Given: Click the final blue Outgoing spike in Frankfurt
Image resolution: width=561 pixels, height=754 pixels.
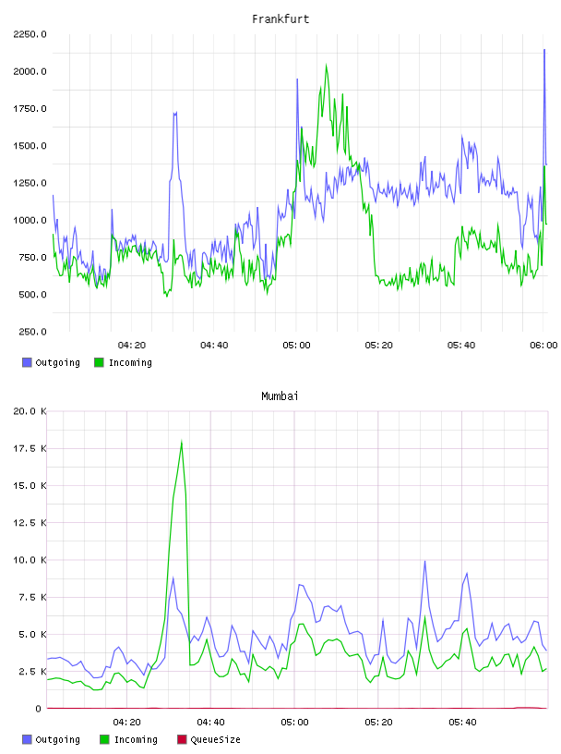Looking at the screenshot, I should (544, 50).
